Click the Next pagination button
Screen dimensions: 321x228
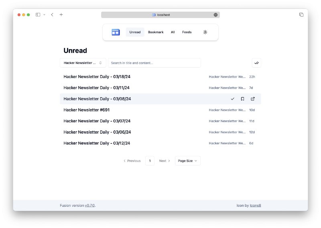(165, 161)
